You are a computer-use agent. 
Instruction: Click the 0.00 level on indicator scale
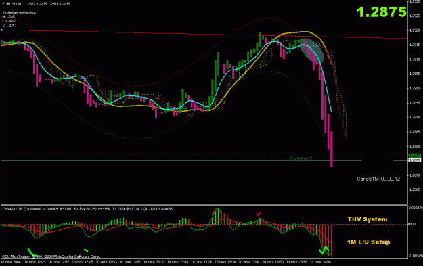click(412, 224)
